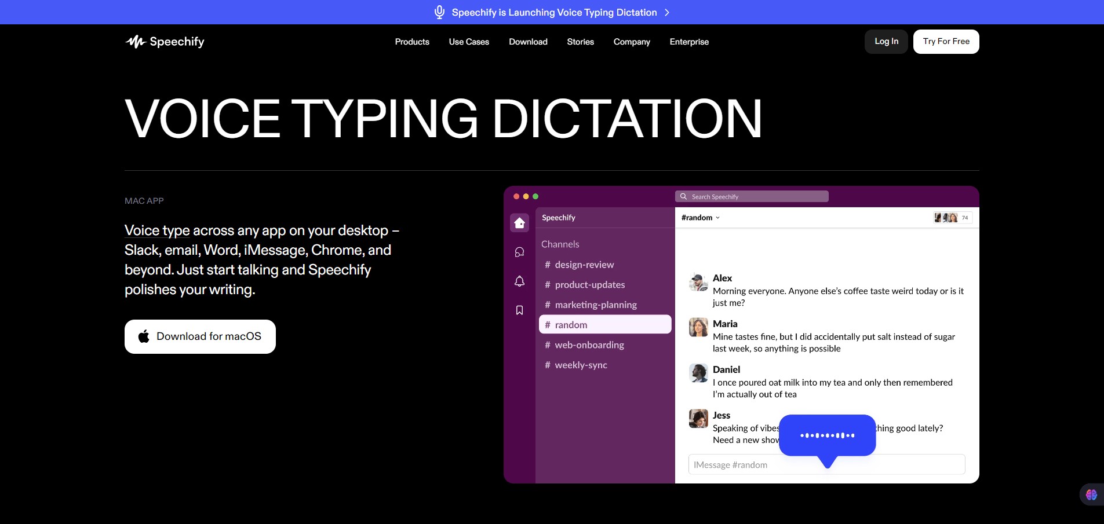The image size is (1104, 524).
Task: Click the chat bubble icon in mockup sidebar
Action: coord(519,252)
